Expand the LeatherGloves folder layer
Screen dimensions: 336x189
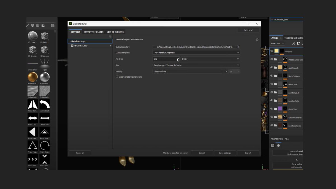coord(276,125)
